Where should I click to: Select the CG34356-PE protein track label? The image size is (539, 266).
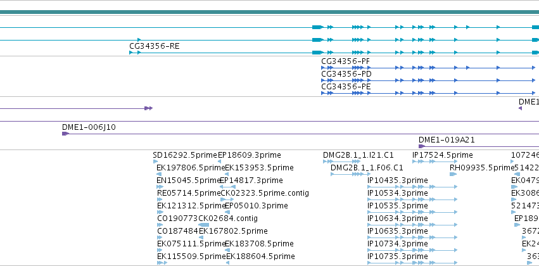tap(346, 87)
